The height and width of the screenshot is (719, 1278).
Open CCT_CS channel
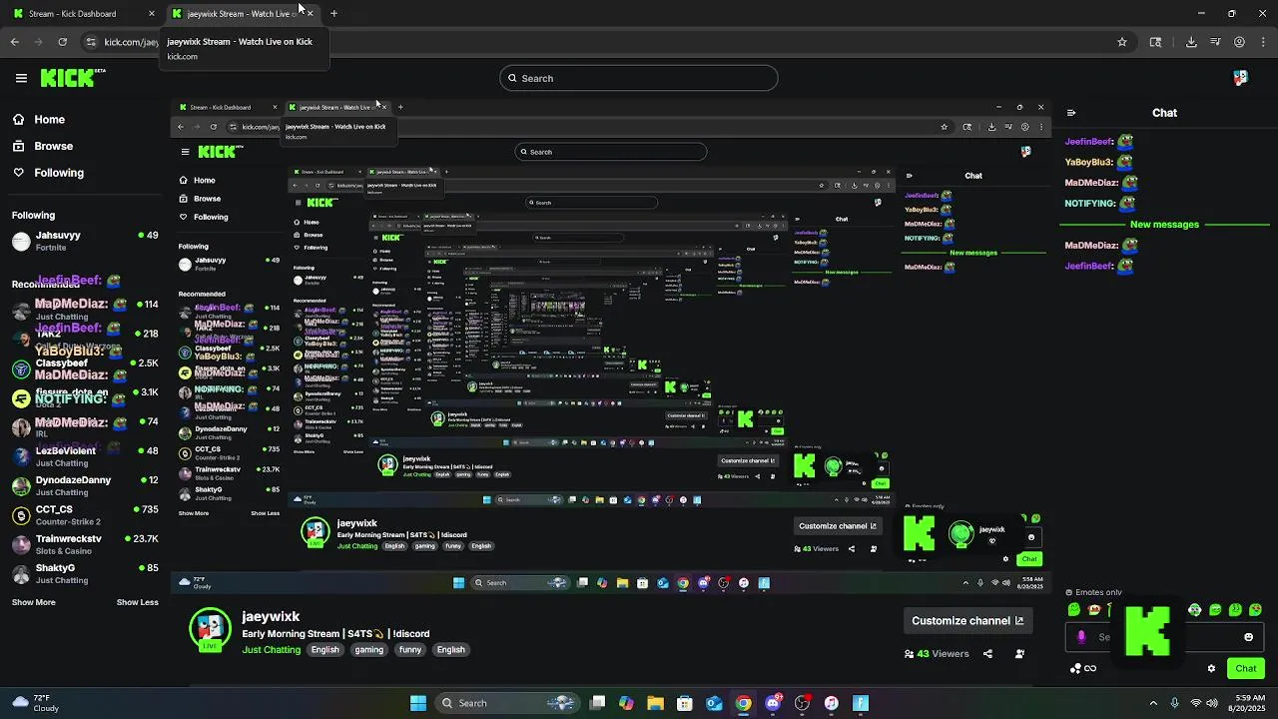[x=85, y=515]
